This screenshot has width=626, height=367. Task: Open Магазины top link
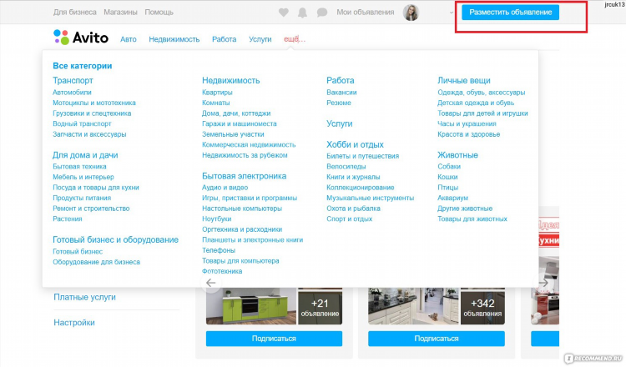pyautogui.click(x=120, y=13)
